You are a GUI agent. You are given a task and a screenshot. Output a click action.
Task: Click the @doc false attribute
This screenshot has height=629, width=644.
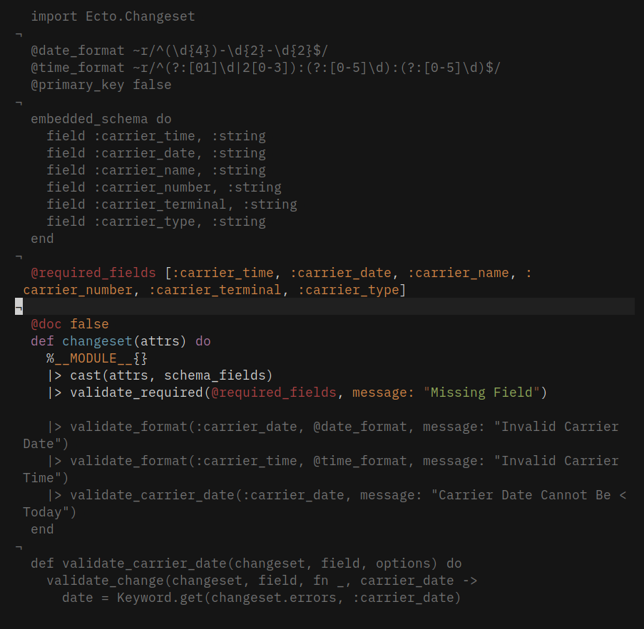tap(69, 324)
